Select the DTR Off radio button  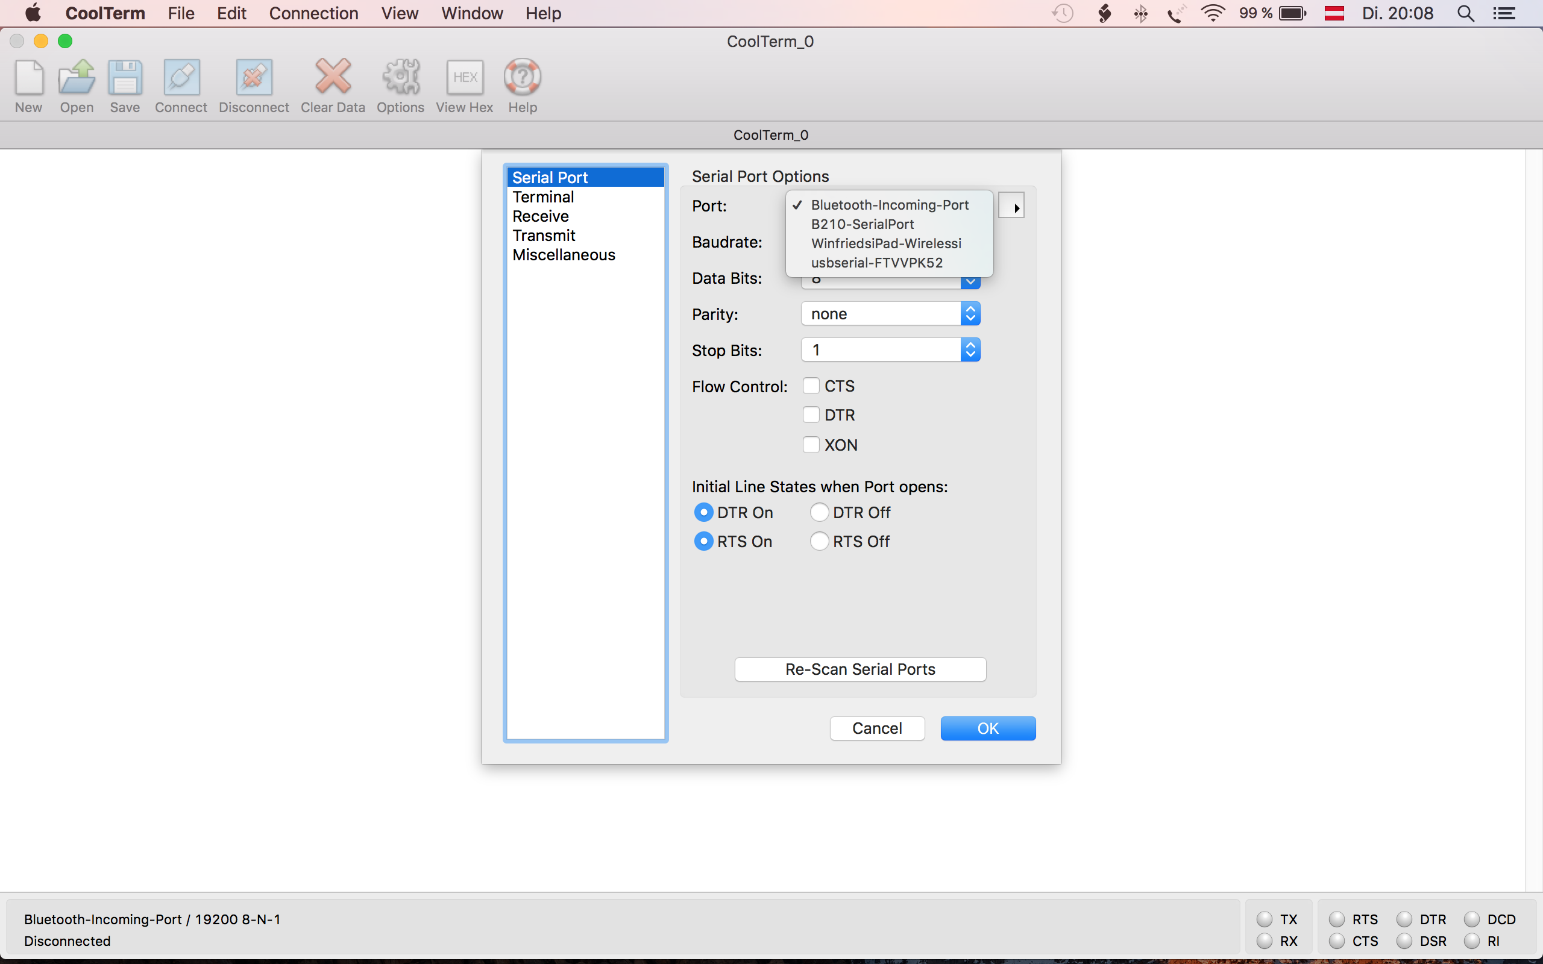click(819, 512)
